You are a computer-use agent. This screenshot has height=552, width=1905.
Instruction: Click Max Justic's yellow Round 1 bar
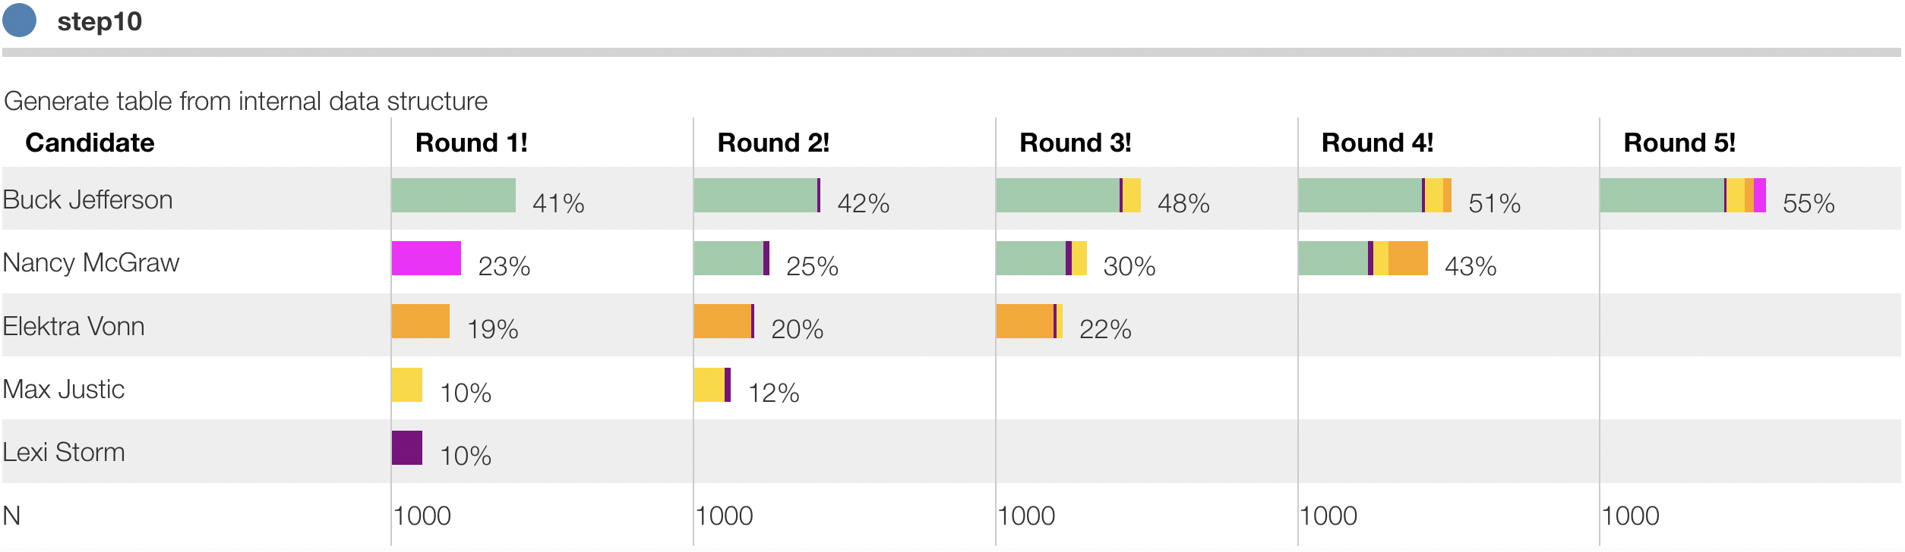click(407, 385)
